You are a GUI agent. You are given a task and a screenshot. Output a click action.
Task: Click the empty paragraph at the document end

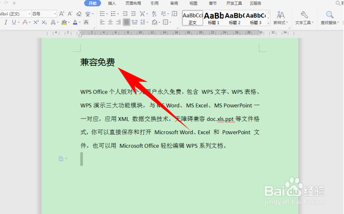point(81,159)
